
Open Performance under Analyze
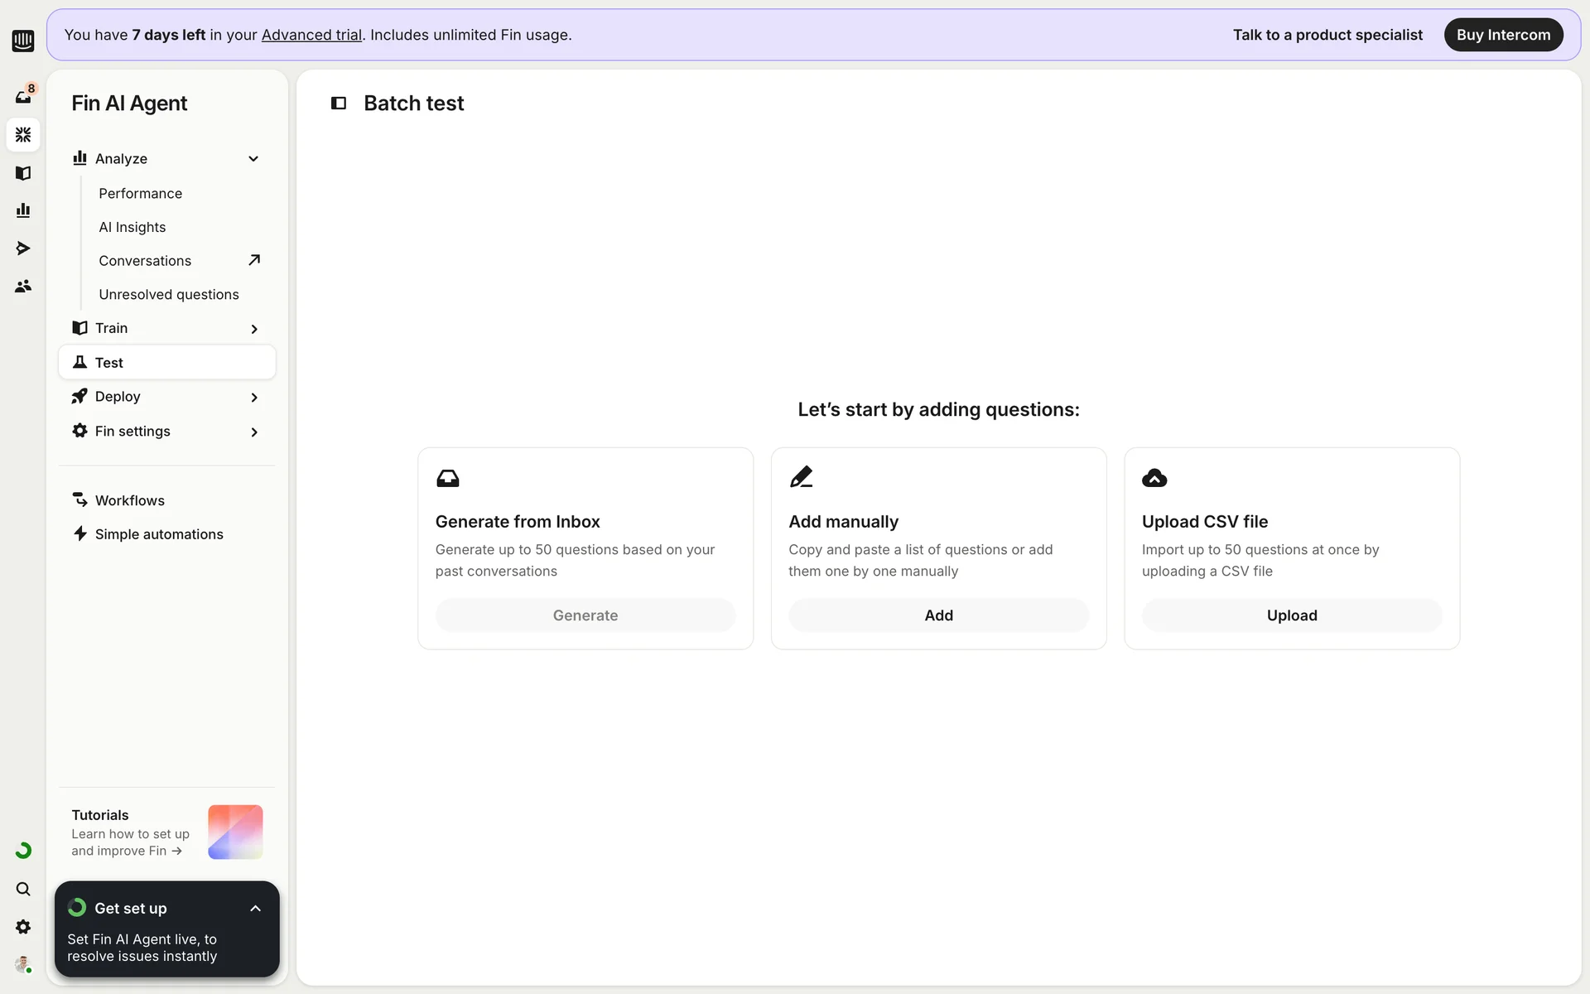pyautogui.click(x=140, y=194)
